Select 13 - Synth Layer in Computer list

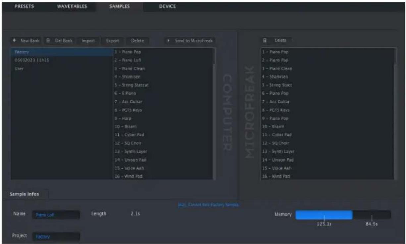tap(163, 151)
